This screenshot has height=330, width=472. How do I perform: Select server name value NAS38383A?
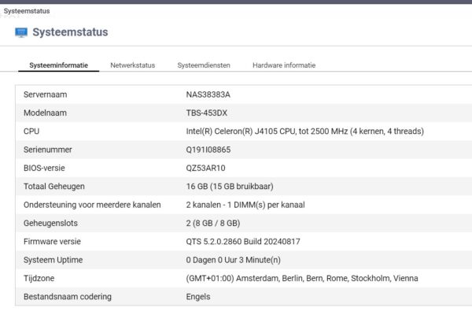click(208, 95)
